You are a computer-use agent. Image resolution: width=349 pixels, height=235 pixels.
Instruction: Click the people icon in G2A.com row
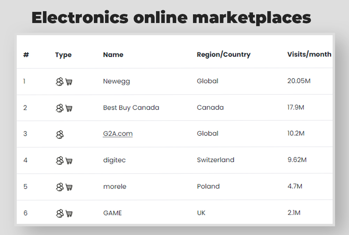60,134
